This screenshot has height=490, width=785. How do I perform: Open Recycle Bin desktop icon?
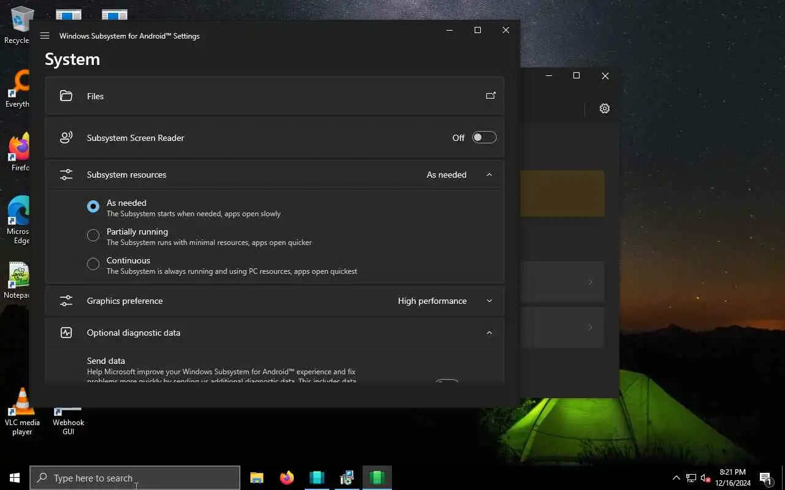pos(21,26)
